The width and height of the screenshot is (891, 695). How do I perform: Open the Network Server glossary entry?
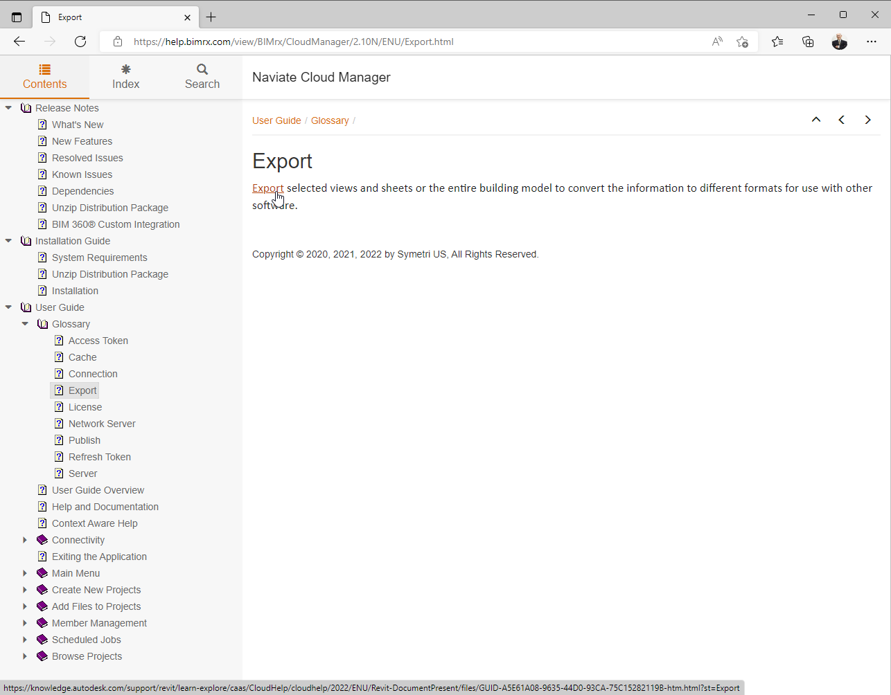point(102,424)
